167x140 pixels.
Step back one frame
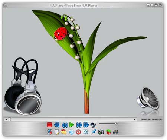point(57,125)
